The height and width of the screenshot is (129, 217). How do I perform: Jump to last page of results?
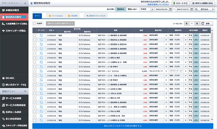[197, 24]
